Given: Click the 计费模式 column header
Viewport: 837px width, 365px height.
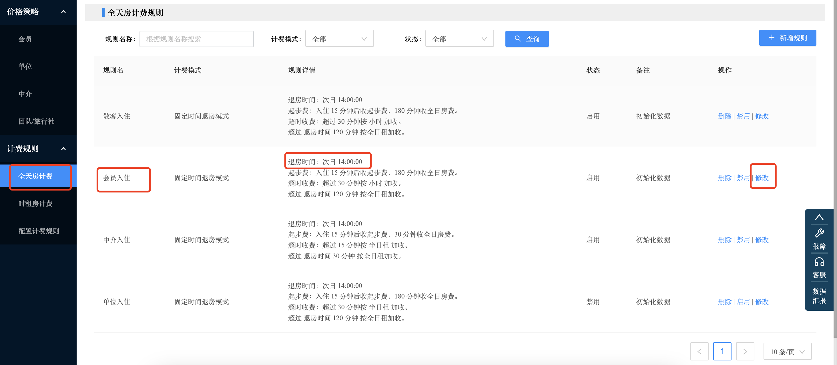Looking at the screenshot, I should click(188, 70).
